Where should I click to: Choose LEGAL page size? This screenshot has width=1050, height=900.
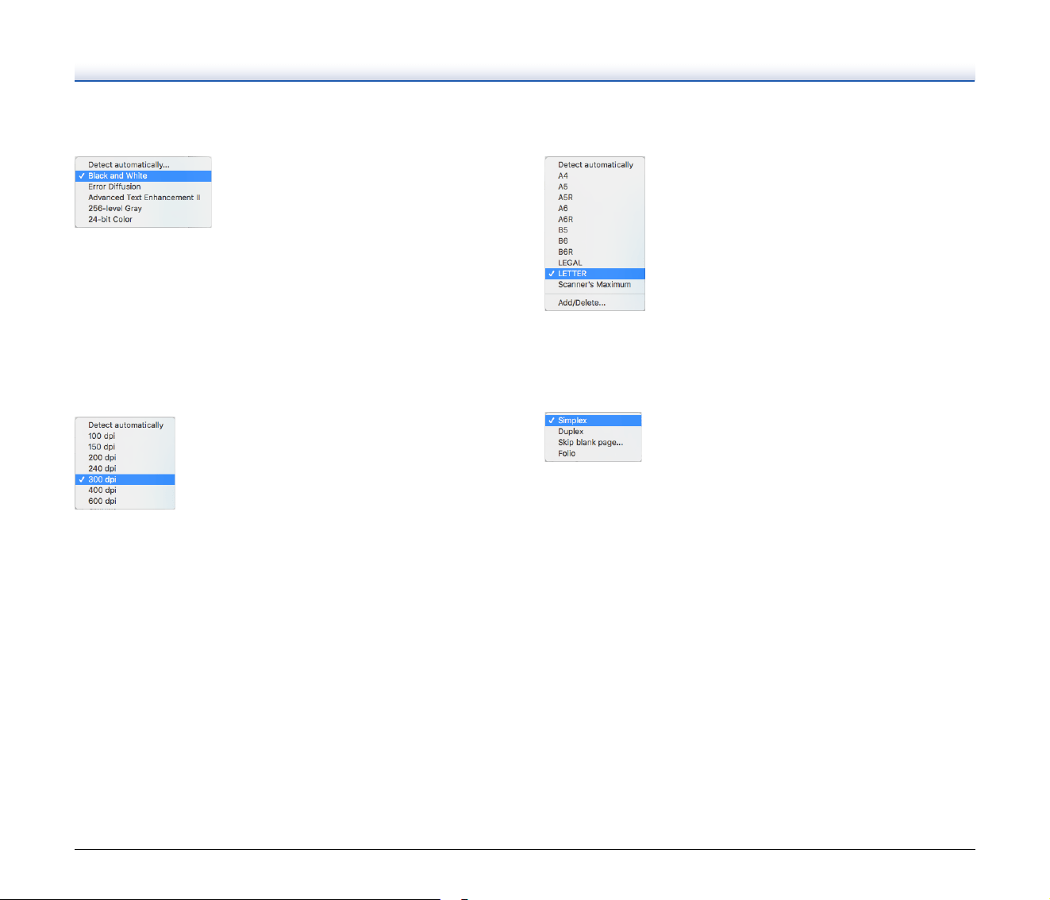pos(594,263)
